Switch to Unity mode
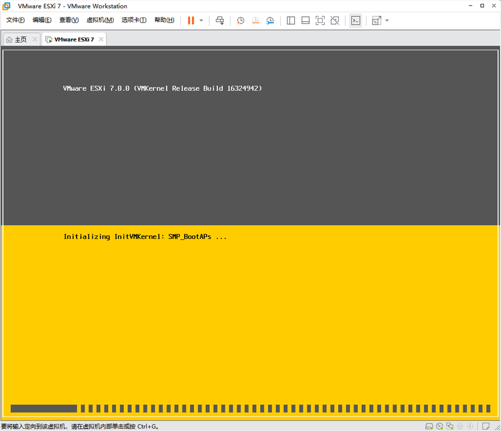This screenshot has width=501, height=431. pos(335,20)
